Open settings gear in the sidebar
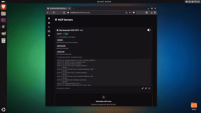 [x=49, y=35]
